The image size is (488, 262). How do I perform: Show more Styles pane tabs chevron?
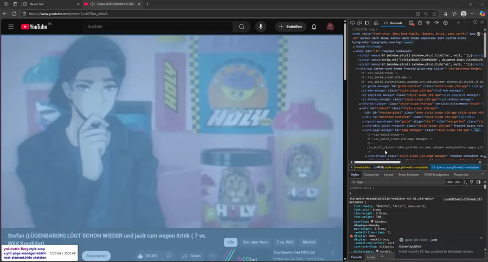[x=483, y=174]
